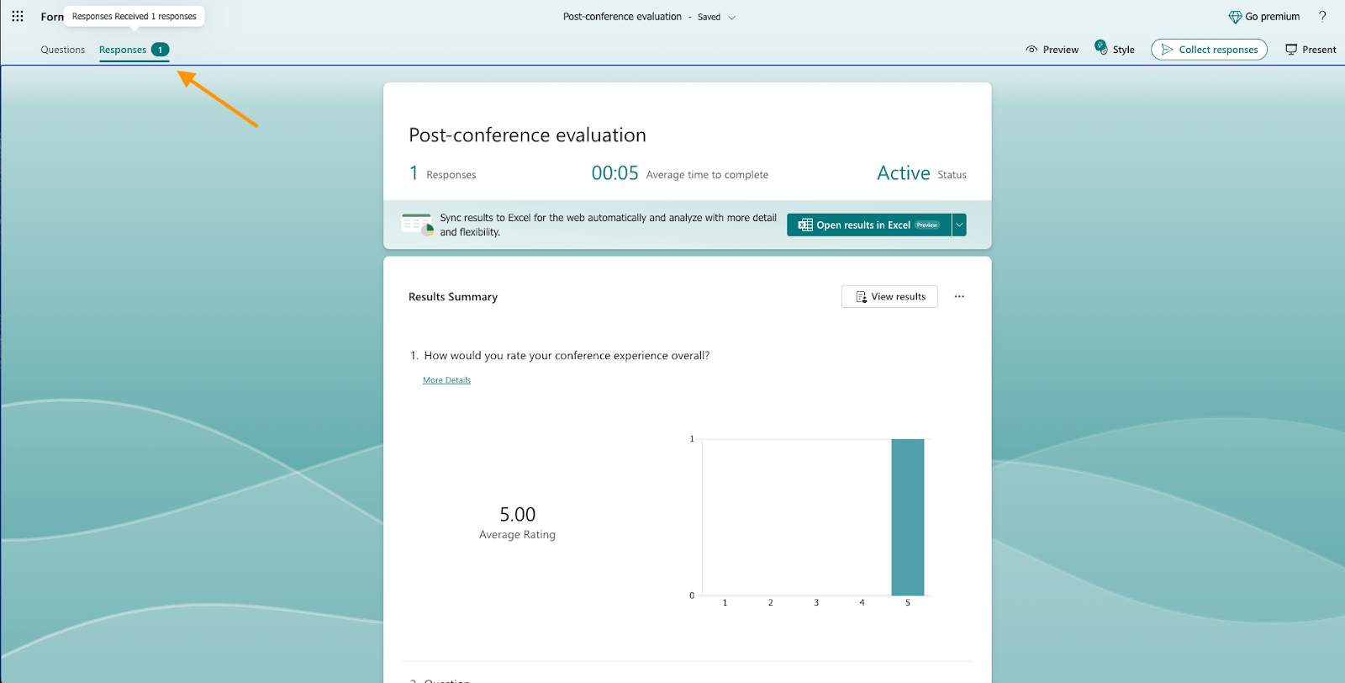This screenshot has width=1345, height=683.
Task: Click the rating 5 bar in chart
Action: pos(908,517)
